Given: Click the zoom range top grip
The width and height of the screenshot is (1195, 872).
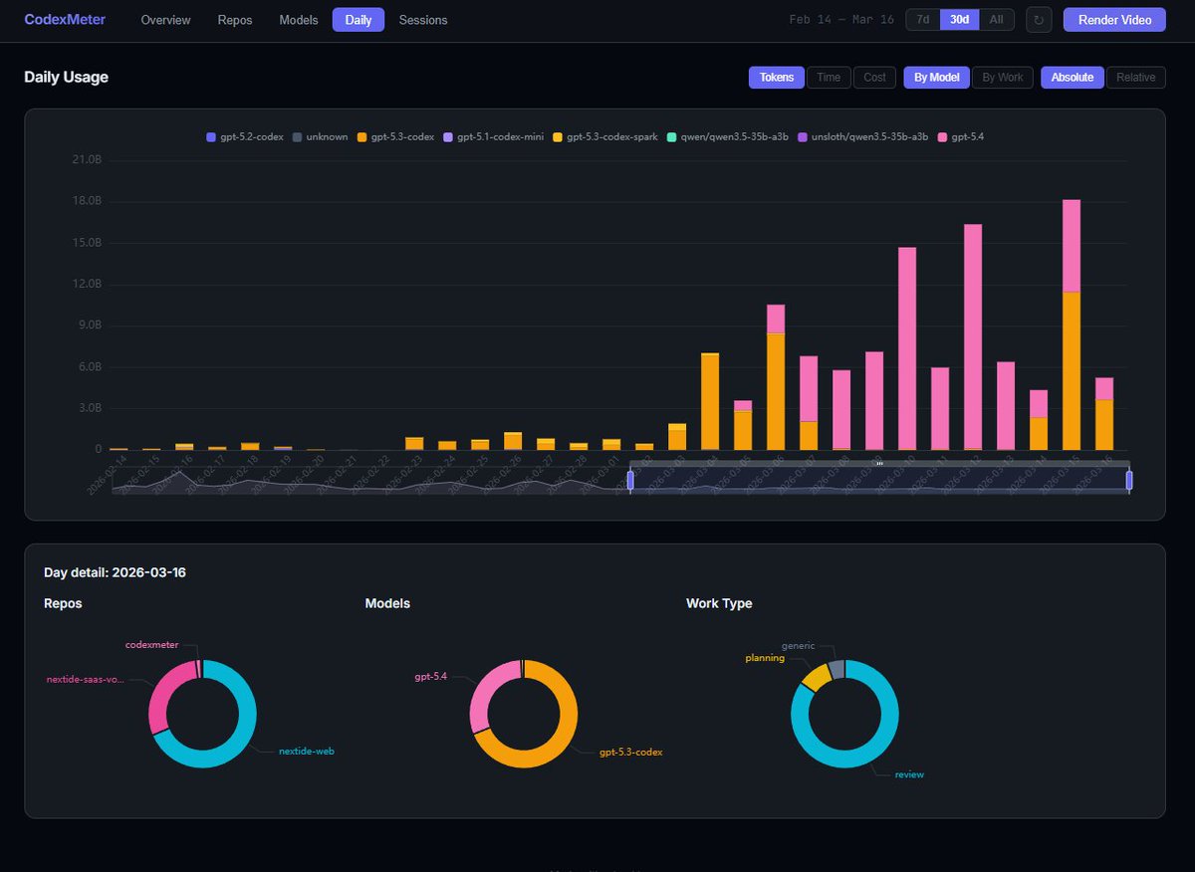Looking at the screenshot, I should tap(879, 463).
